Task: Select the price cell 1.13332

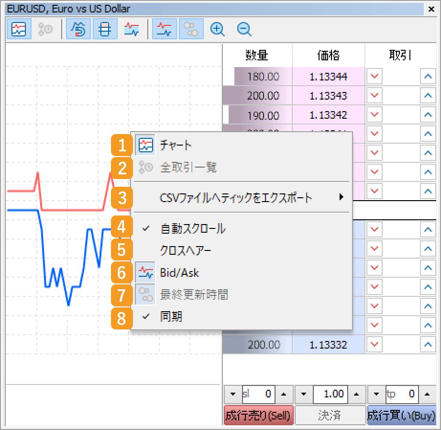Action: 329,344
